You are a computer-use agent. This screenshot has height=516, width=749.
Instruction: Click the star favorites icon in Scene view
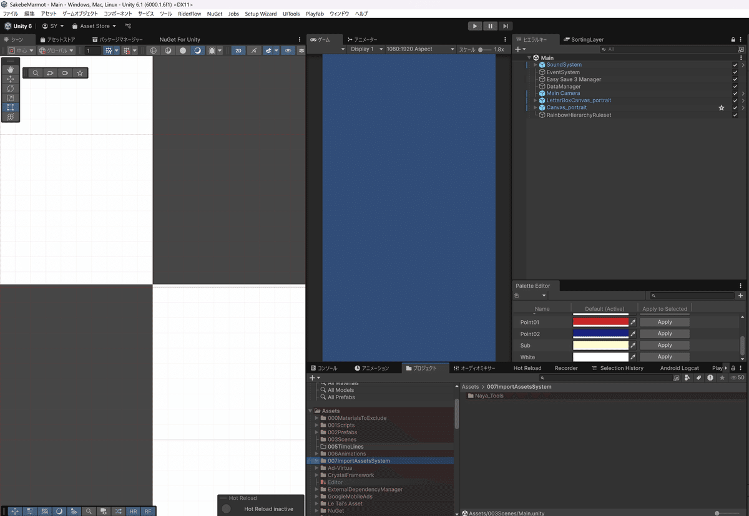(x=80, y=73)
